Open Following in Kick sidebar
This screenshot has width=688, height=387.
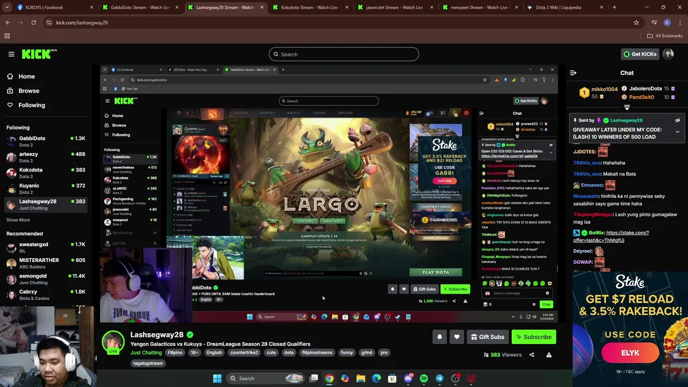tap(32, 105)
